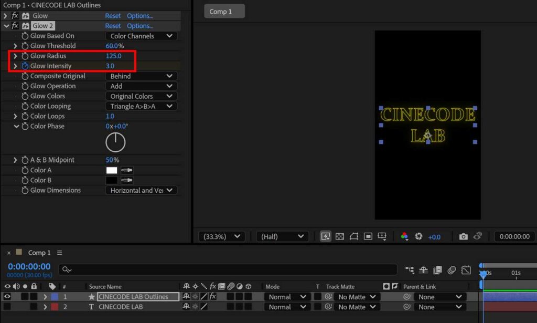Open Glow Operation dropdown
Viewport: 537px width, 323px height.
(141, 86)
